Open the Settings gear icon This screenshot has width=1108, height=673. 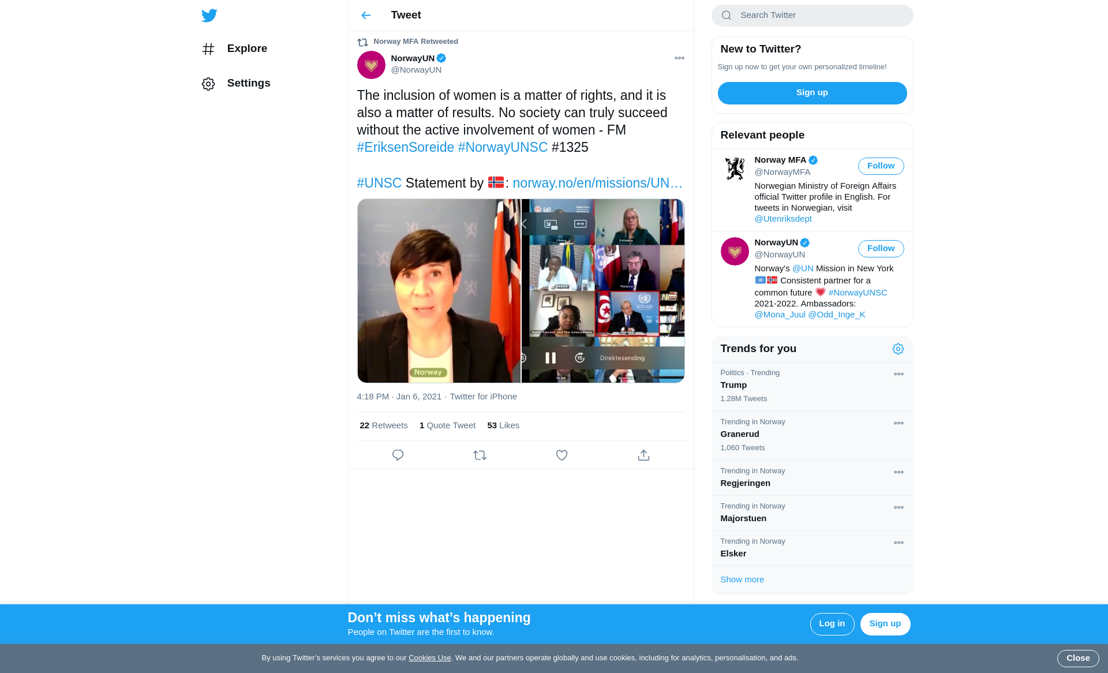(x=208, y=84)
